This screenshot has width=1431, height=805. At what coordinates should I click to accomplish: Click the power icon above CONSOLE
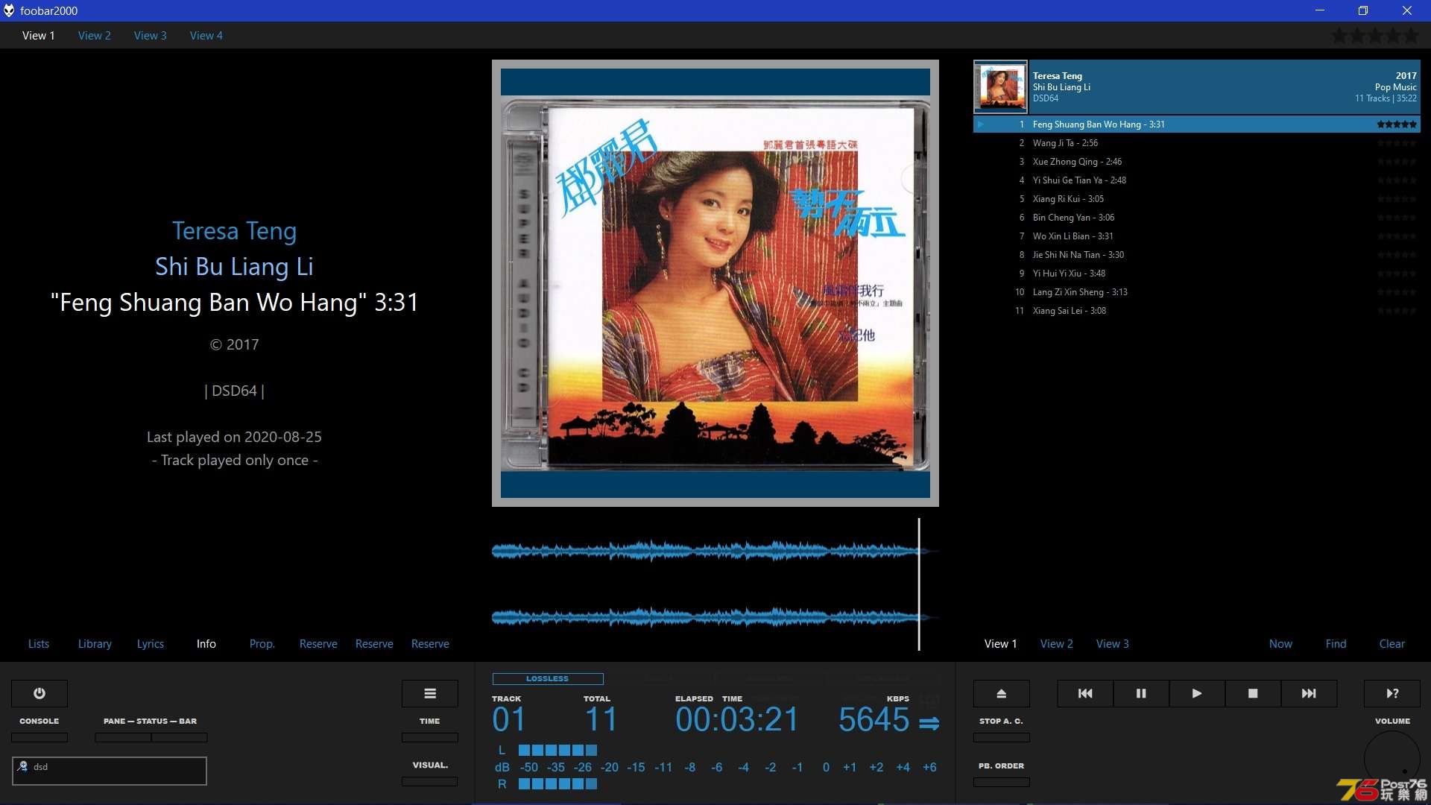pos(40,693)
